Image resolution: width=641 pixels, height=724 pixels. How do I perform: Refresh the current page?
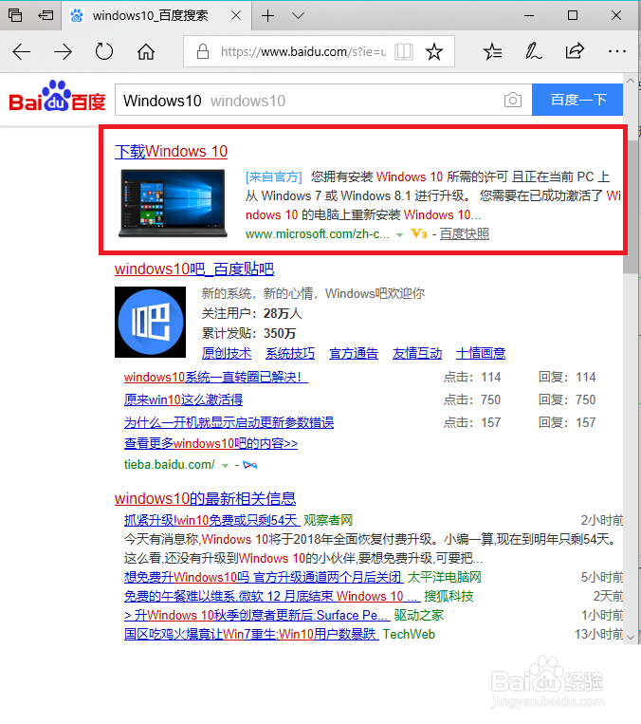tap(104, 51)
